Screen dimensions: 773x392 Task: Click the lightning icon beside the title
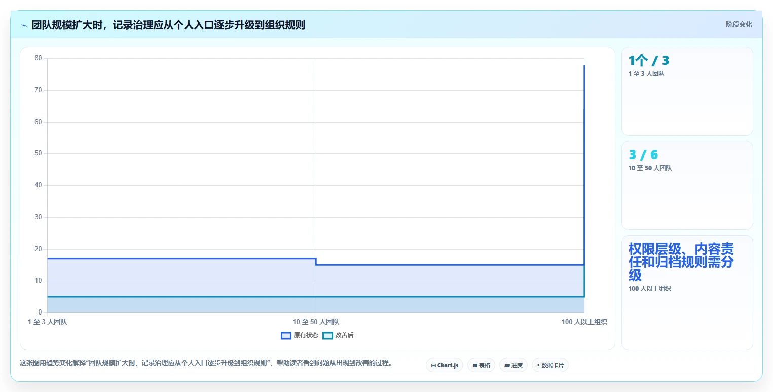point(24,25)
